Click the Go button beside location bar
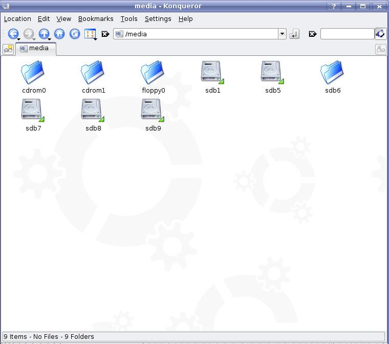This screenshot has width=389, height=344. [x=294, y=34]
